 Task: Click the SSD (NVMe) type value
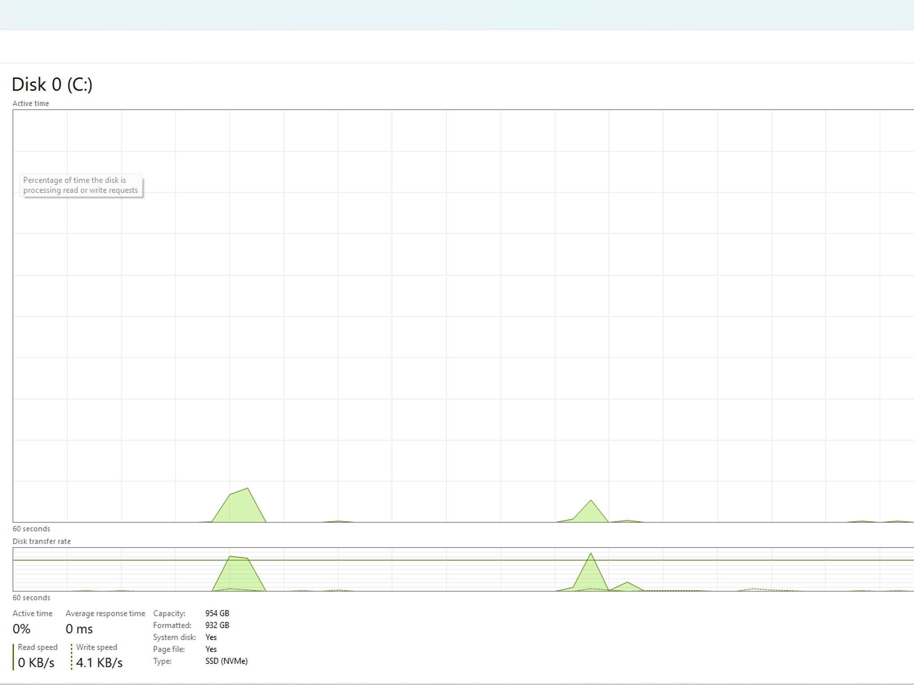pyautogui.click(x=226, y=661)
